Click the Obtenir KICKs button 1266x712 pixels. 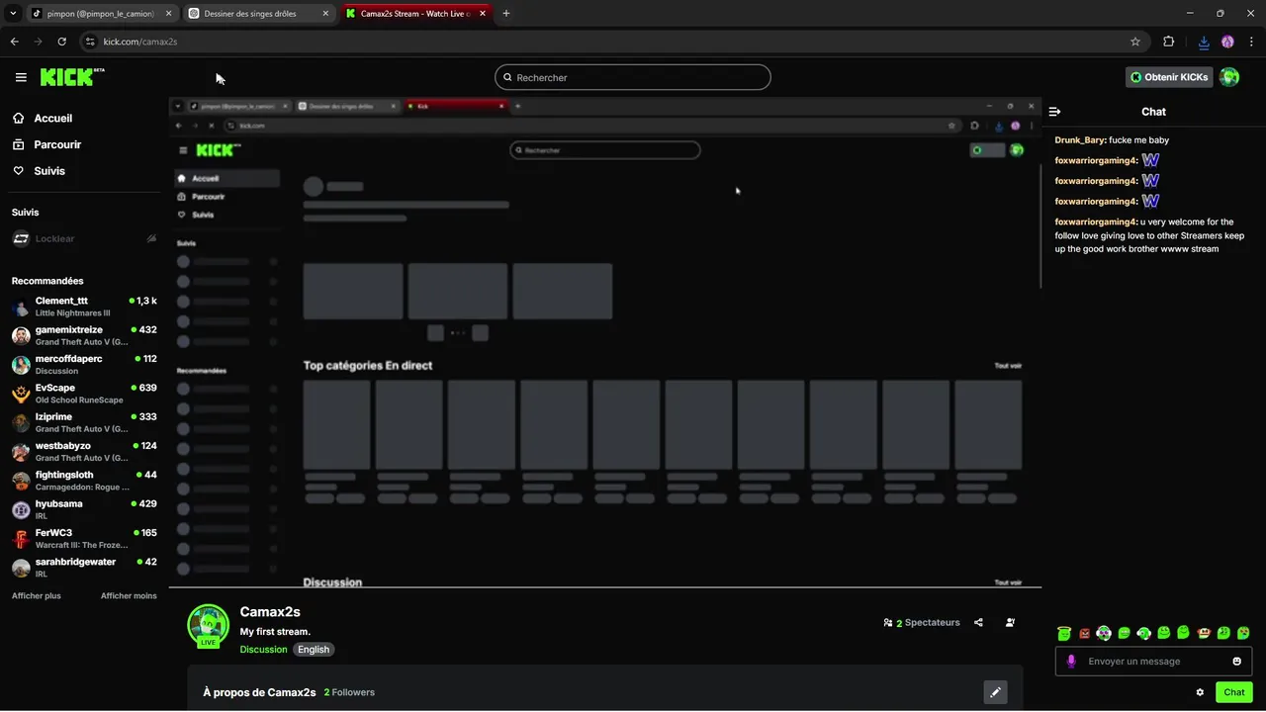click(1169, 77)
